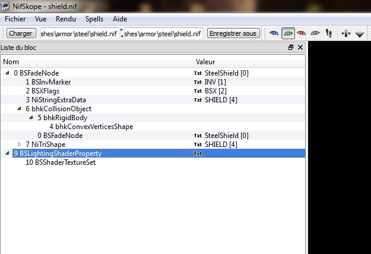This screenshot has height=254, width=371.
Task: Select the red eye view icon
Action: coord(302,33)
